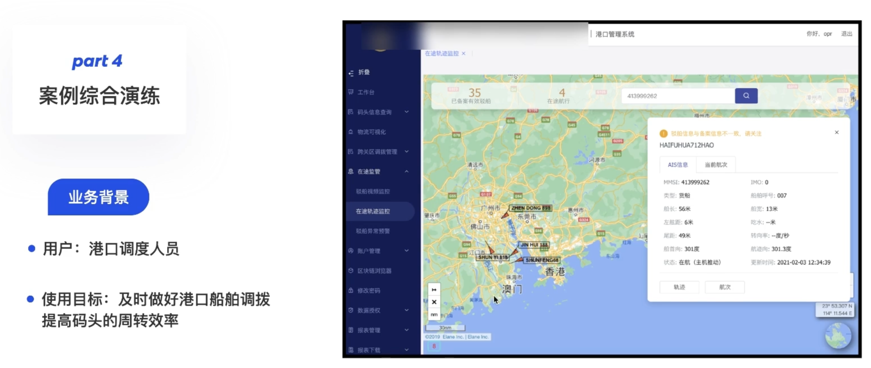Image resolution: width=871 pixels, height=368 pixels.
Task: Switch to the AIS信息 tab
Action: pos(678,165)
